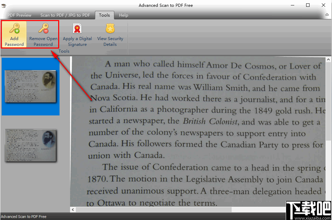Image resolution: width=332 pixels, height=220 pixels.
Task: Select the first page thumbnail
Action: (x=30, y=87)
